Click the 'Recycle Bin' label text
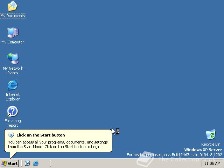 [211, 144]
